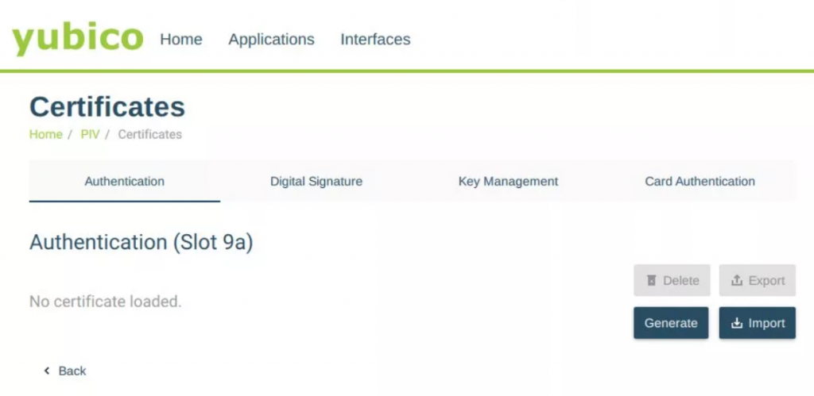Follow the PIV breadcrumb link

(x=90, y=134)
